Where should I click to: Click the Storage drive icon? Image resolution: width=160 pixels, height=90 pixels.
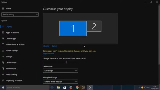pyautogui.click(x=3, y=56)
